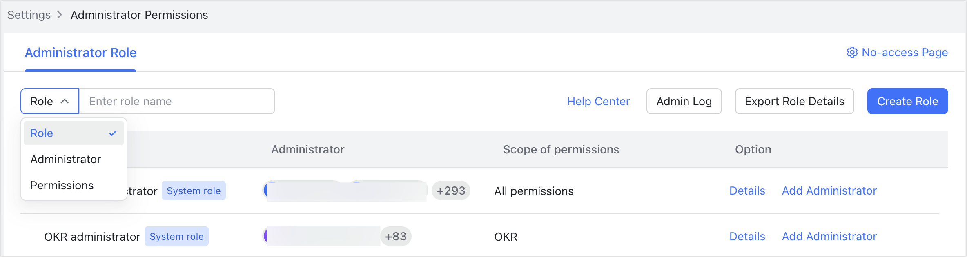967x257 pixels.
Task: Export Role Details
Action: pos(794,101)
